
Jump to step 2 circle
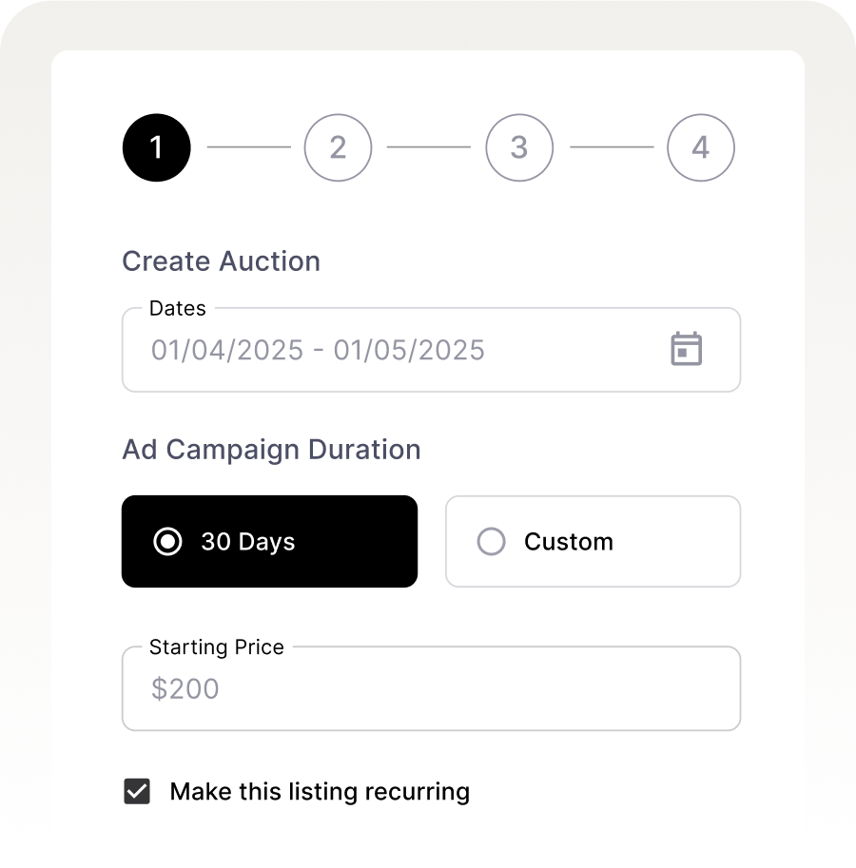[x=338, y=147]
